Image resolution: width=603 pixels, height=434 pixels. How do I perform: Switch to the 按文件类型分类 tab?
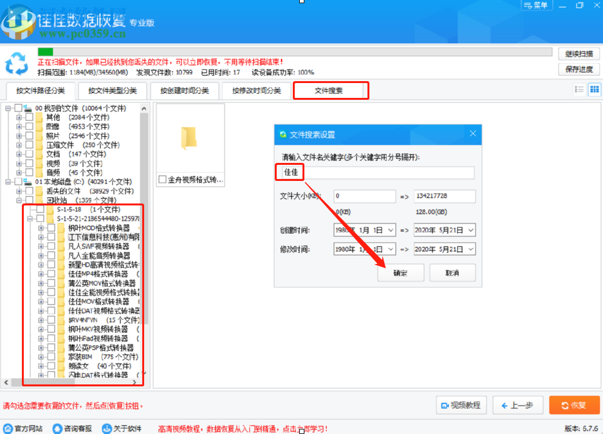pyautogui.click(x=113, y=90)
